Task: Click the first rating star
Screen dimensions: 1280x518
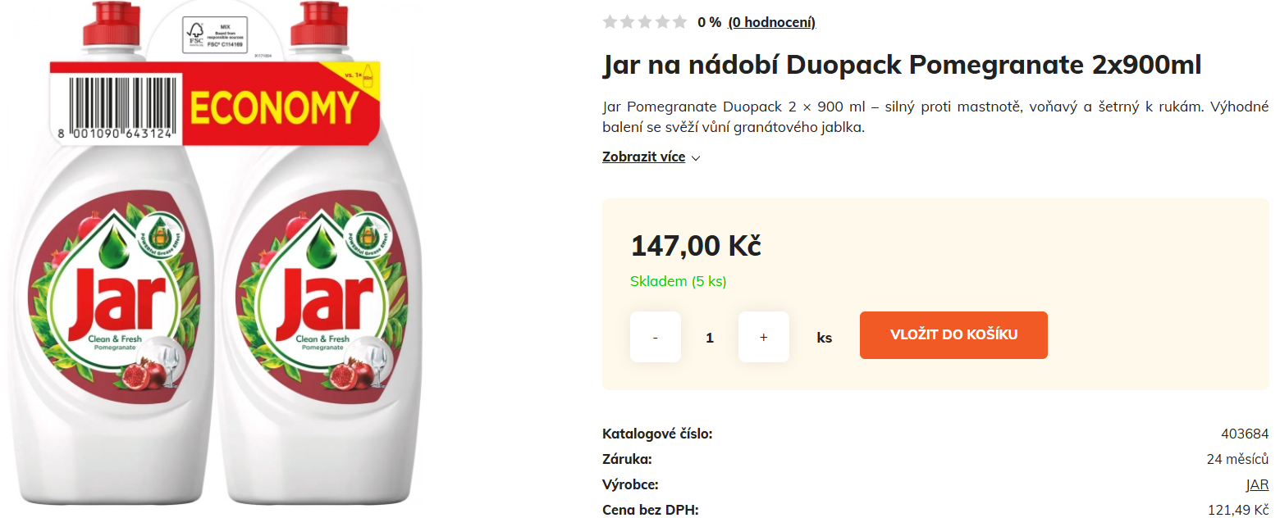Action: point(610,22)
